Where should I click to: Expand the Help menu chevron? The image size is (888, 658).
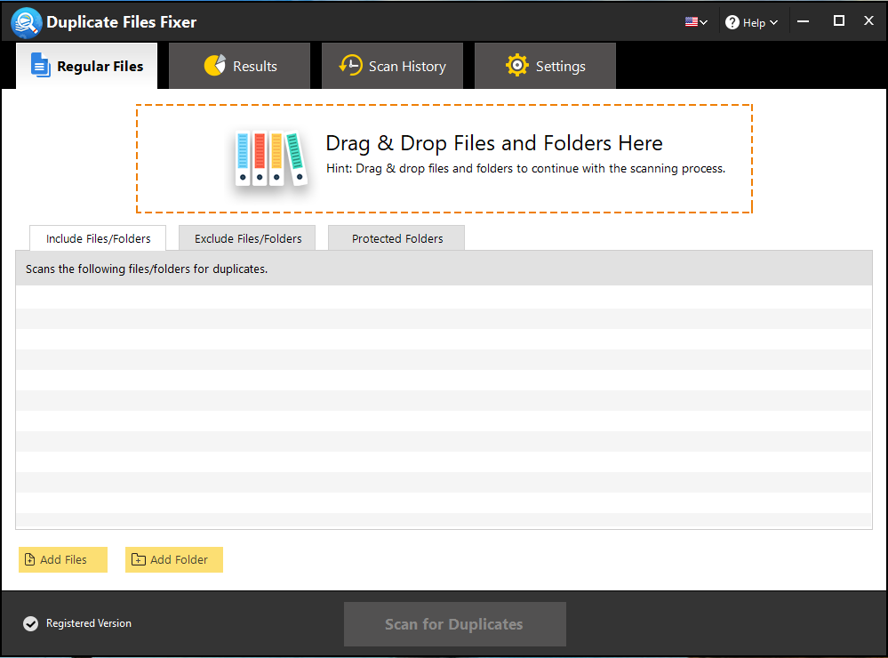(772, 21)
